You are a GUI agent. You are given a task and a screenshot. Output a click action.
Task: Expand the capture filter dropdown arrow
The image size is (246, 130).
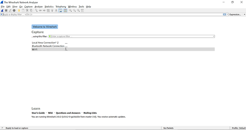pos(214,36)
